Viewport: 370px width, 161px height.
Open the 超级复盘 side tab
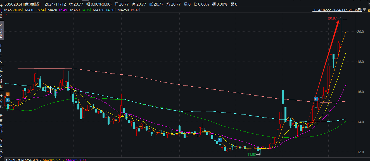[1, 148]
